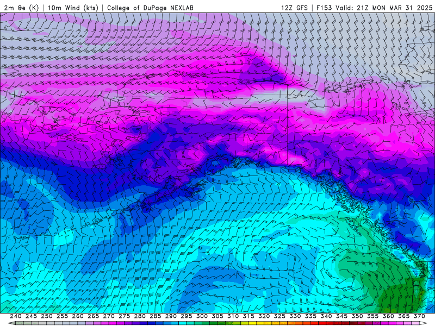The width and height of the screenshot is (435, 326).
Task: Click the 300 color scale label
Action: [202, 316]
